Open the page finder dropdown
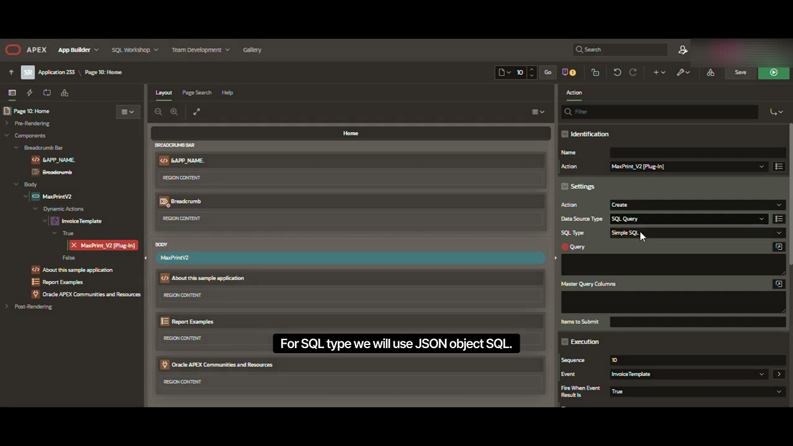793x446 pixels. [x=504, y=72]
